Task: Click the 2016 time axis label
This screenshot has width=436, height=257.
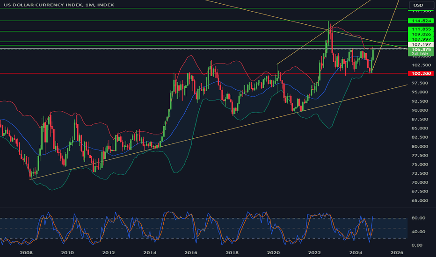Action: point(191,252)
